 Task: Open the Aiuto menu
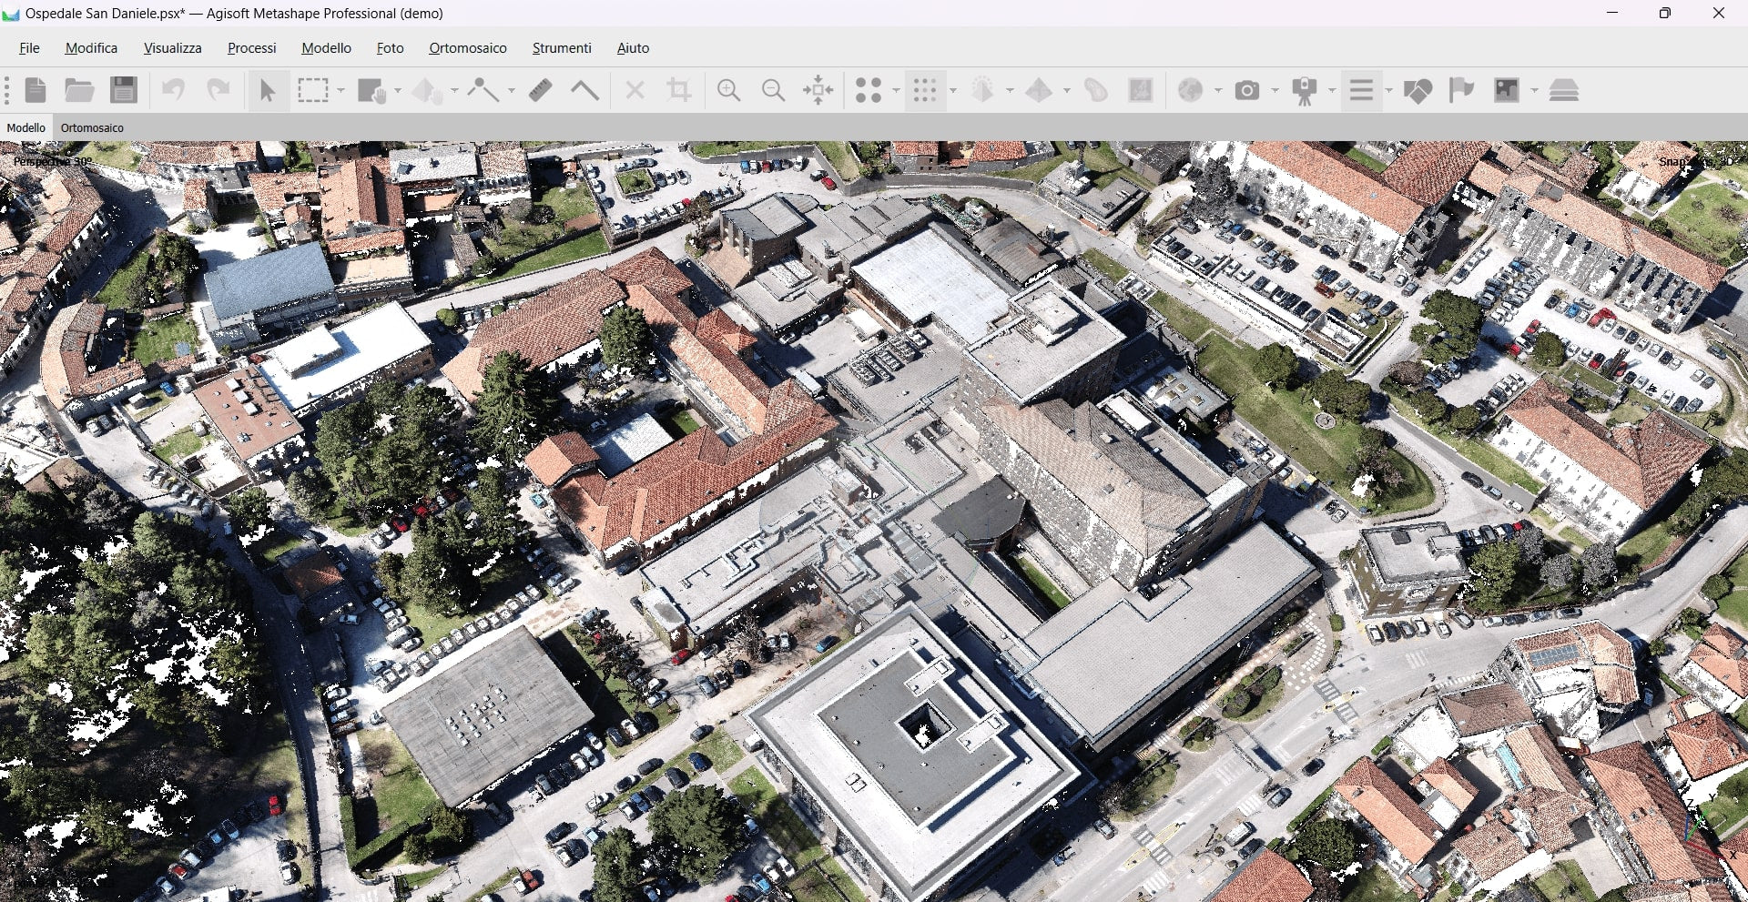pos(633,48)
